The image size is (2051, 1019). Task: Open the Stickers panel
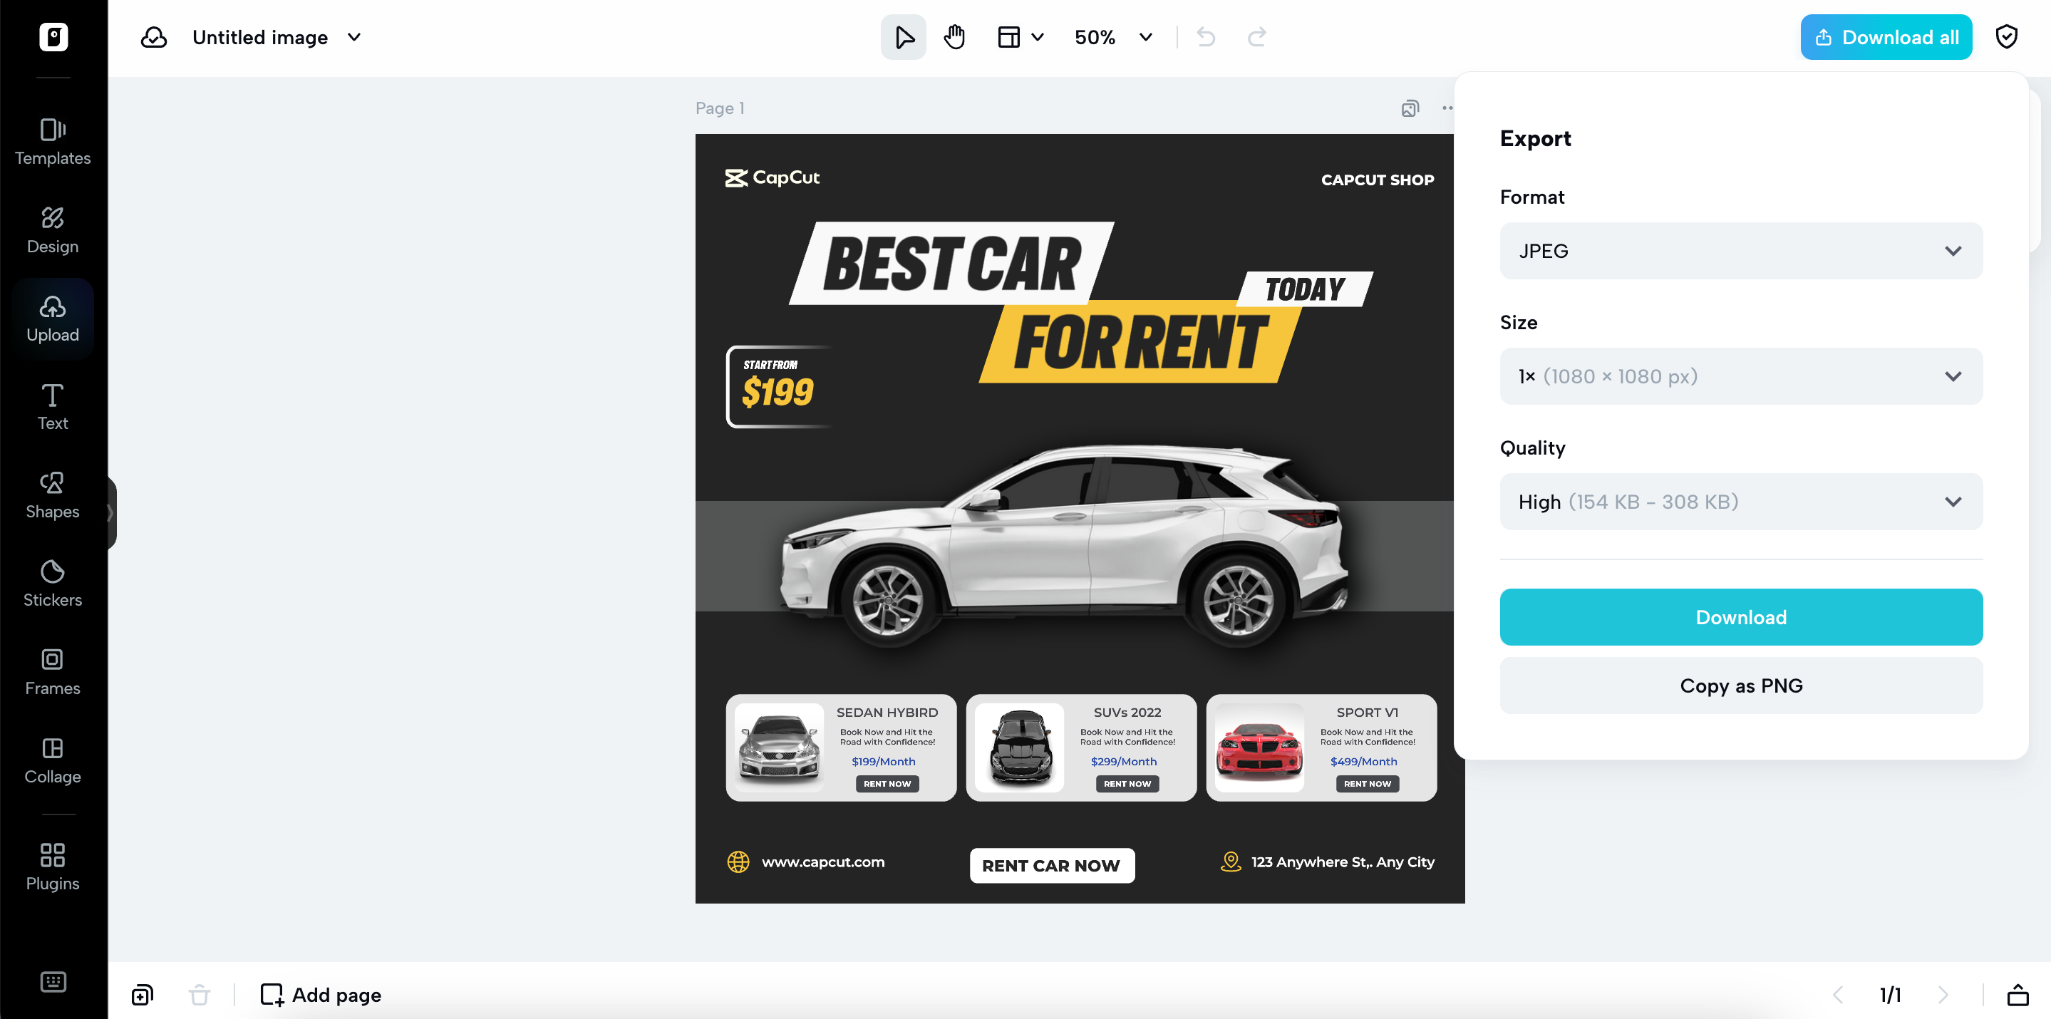tap(53, 583)
